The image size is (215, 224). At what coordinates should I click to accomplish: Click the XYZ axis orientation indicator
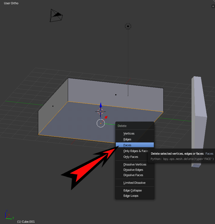pos(9,215)
